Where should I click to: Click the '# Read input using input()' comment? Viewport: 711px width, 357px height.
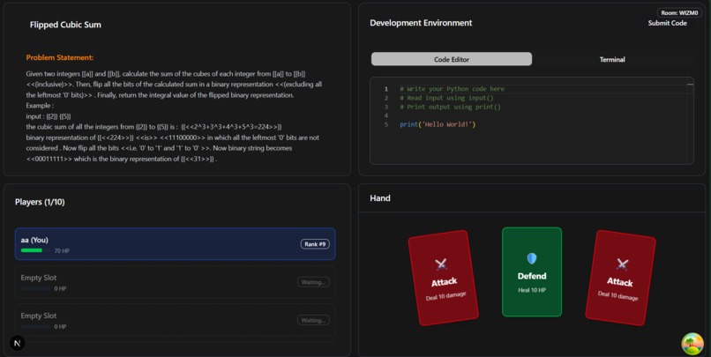[446, 98]
